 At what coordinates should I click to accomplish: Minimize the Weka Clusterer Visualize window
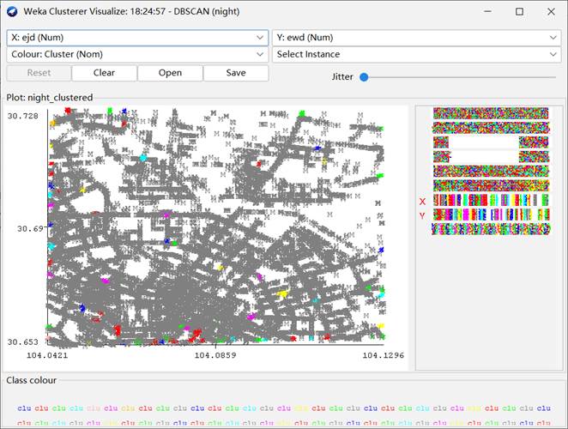487,12
